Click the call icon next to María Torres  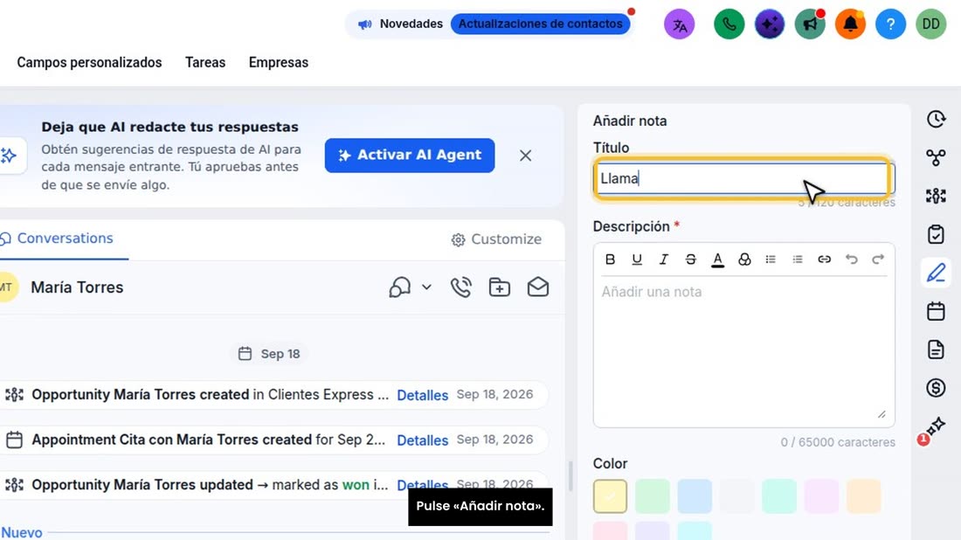point(461,287)
